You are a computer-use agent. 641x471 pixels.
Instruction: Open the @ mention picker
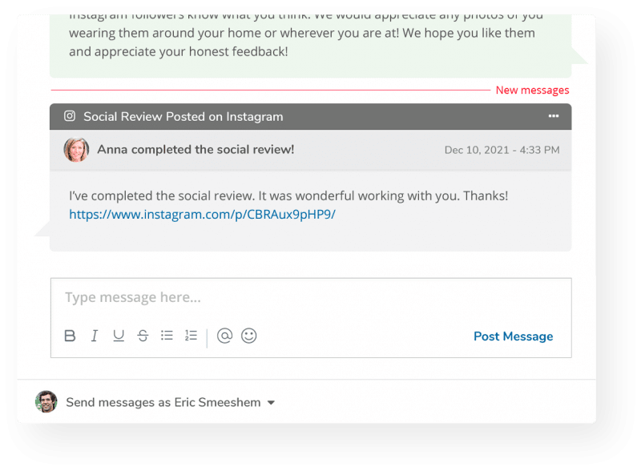[224, 336]
